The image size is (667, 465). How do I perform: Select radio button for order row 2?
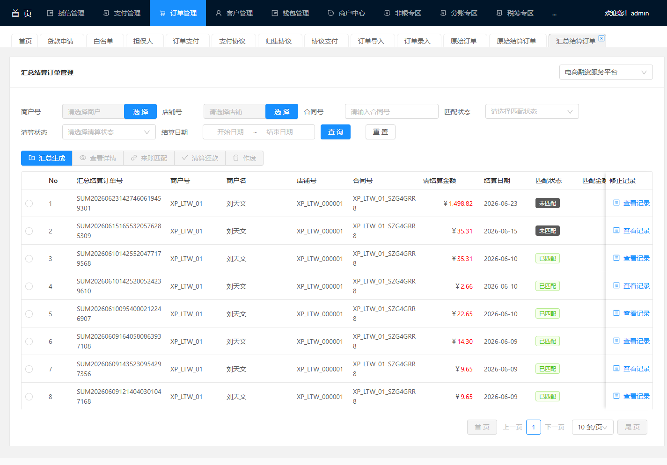(x=29, y=231)
